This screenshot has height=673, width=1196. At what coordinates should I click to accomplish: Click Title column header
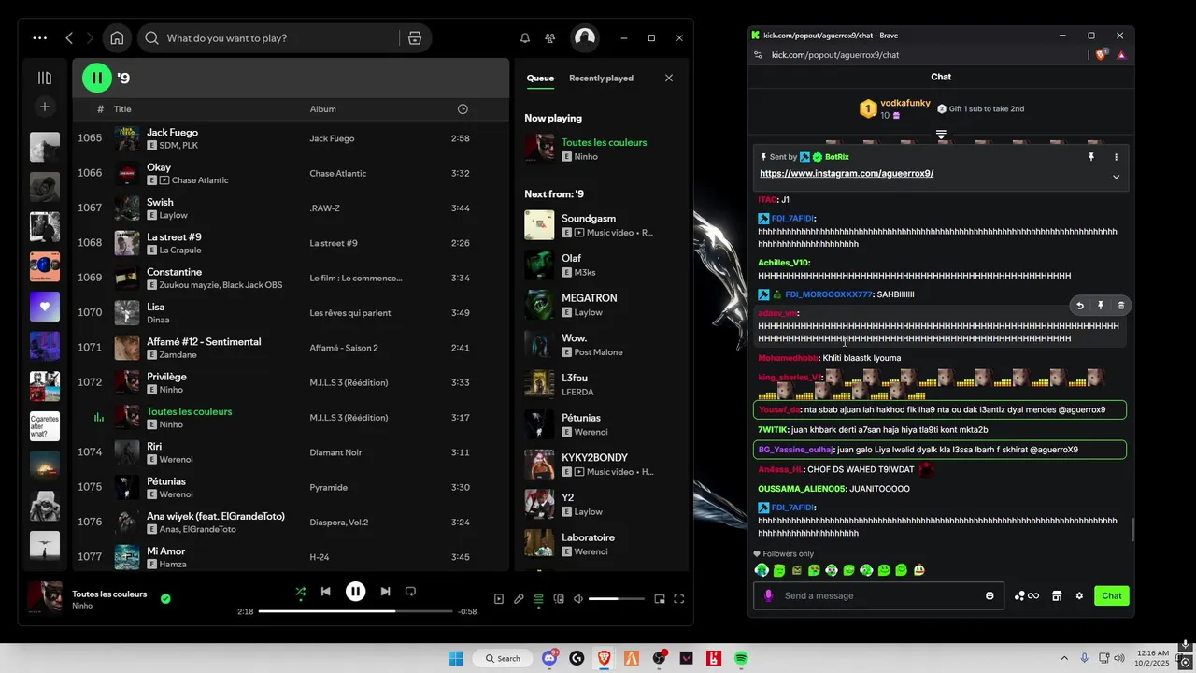point(122,109)
